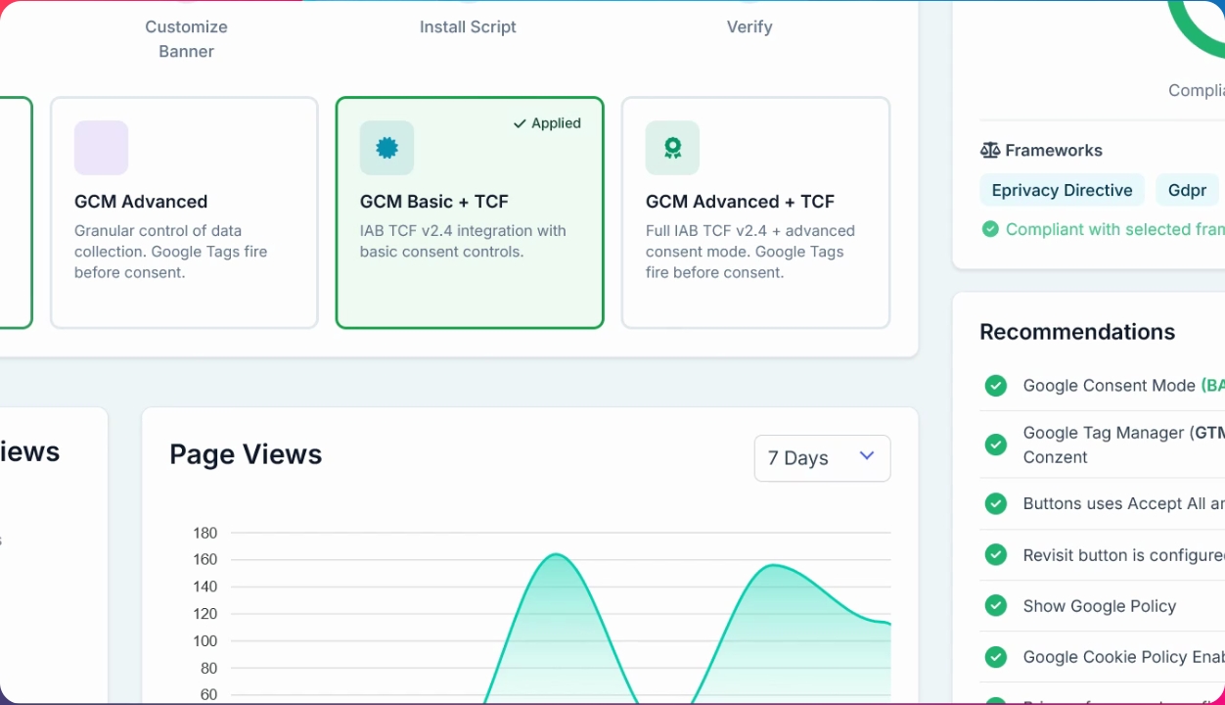Viewport: 1225px width, 705px height.
Task: Go to the Install Script step
Action: click(x=468, y=26)
